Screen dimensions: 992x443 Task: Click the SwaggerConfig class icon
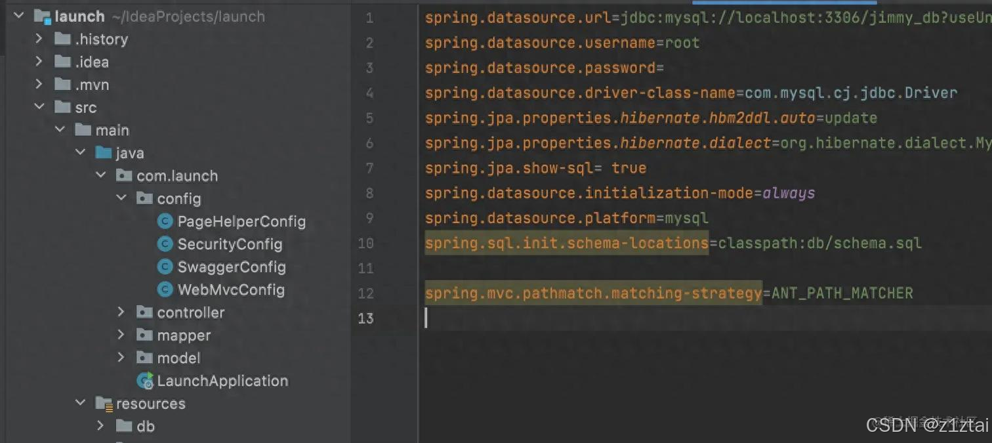coord(165,266)
